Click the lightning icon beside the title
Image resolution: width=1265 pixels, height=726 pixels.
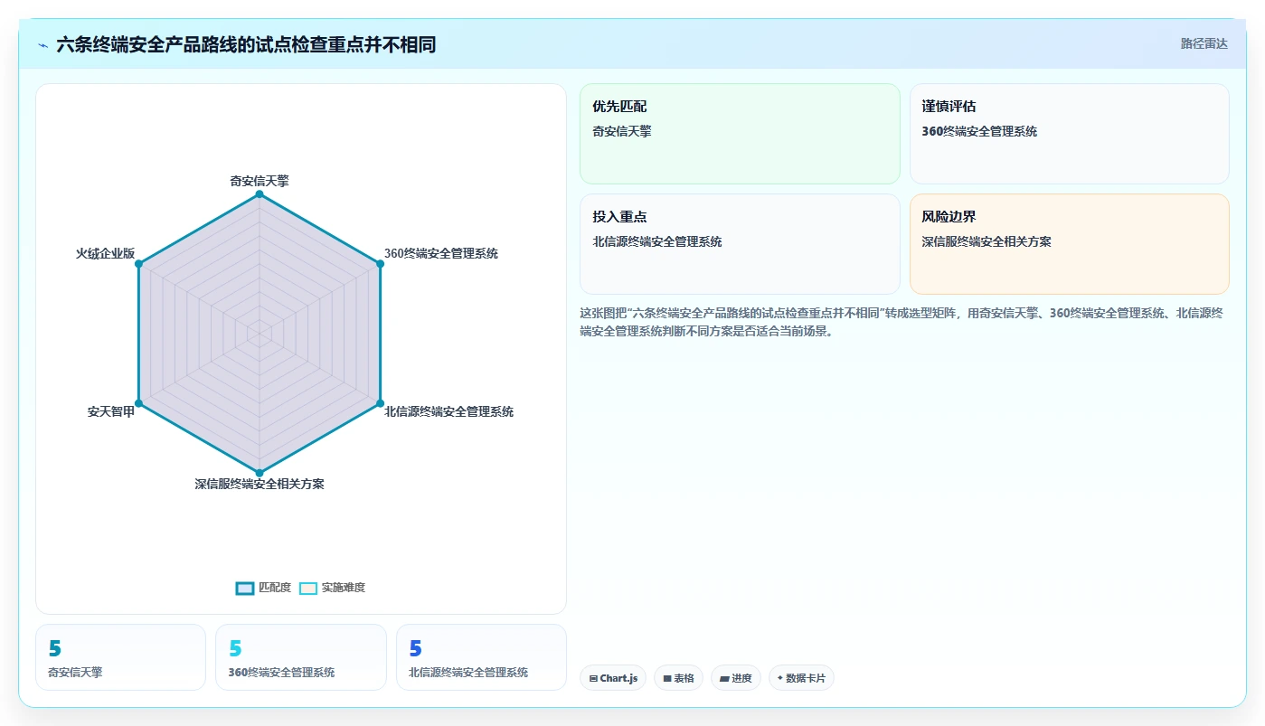click(x=42, y=45)
